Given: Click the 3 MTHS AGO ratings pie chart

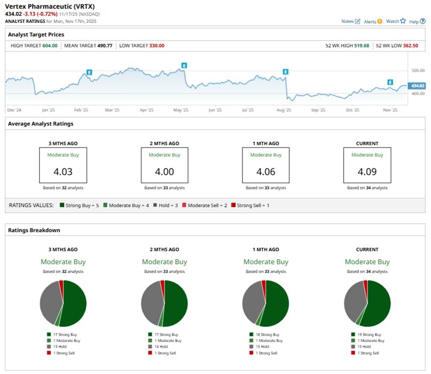Looking at the screenshot, I should [63, 303].
